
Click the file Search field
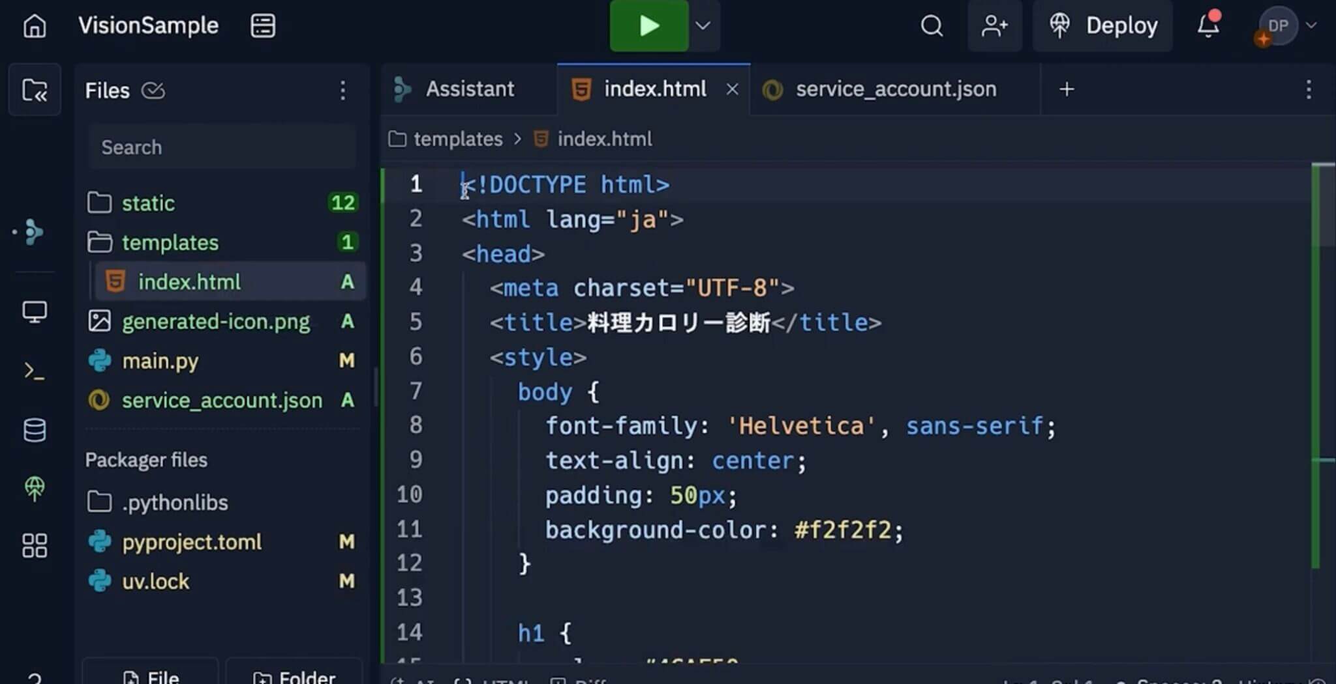[222, 147]
